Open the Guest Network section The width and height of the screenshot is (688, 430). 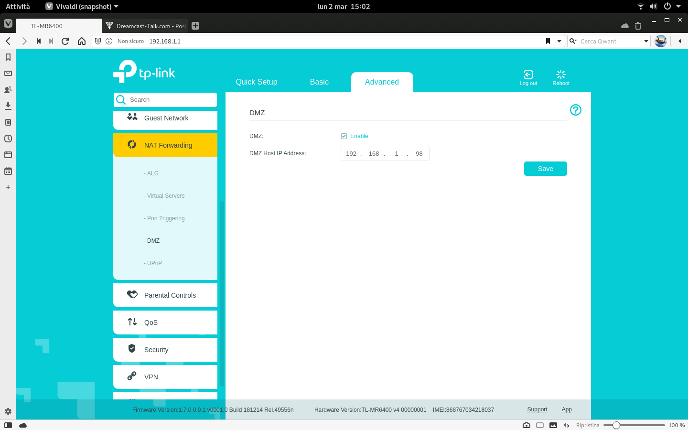(165, 119)
